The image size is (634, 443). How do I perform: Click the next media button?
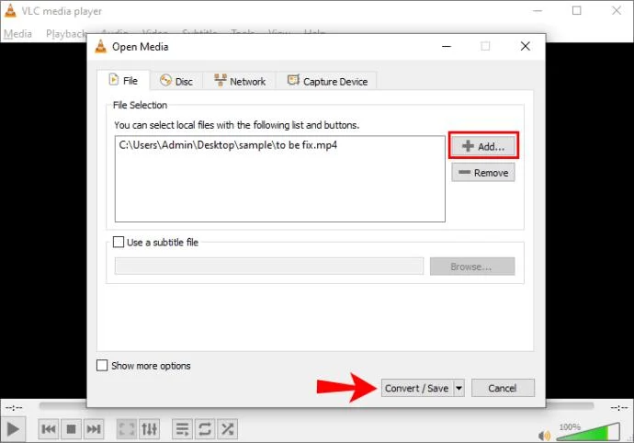[94, 429]
